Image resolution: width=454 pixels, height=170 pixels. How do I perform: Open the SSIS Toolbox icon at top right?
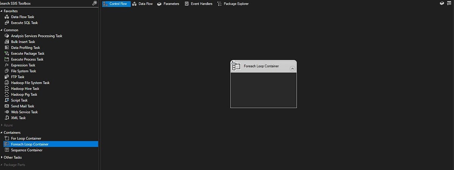coord(449,3)
